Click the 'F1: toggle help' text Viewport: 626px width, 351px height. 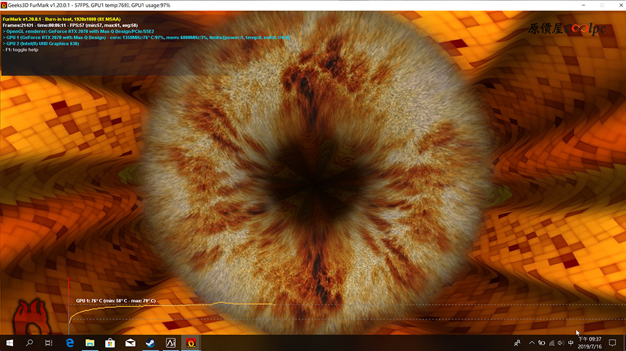(x=21, y=50)
